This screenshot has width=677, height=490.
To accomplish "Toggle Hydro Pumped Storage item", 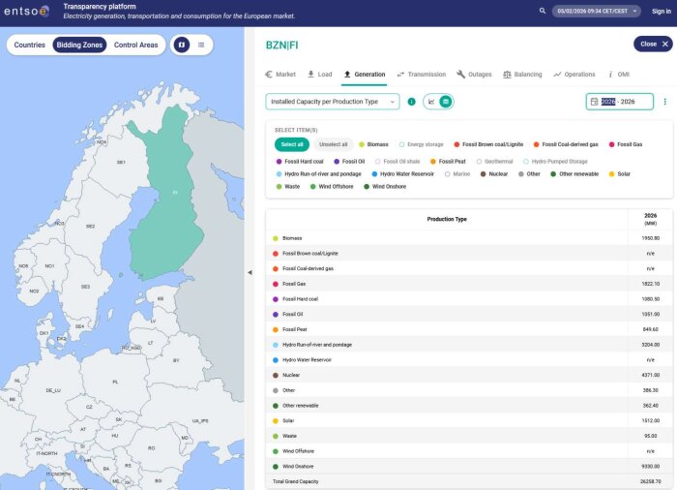I will (x=555, y=162).
